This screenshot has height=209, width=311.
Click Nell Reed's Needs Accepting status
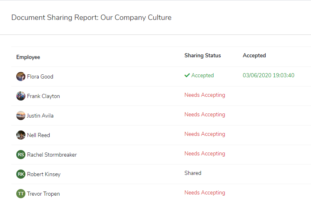pos(205,134)
